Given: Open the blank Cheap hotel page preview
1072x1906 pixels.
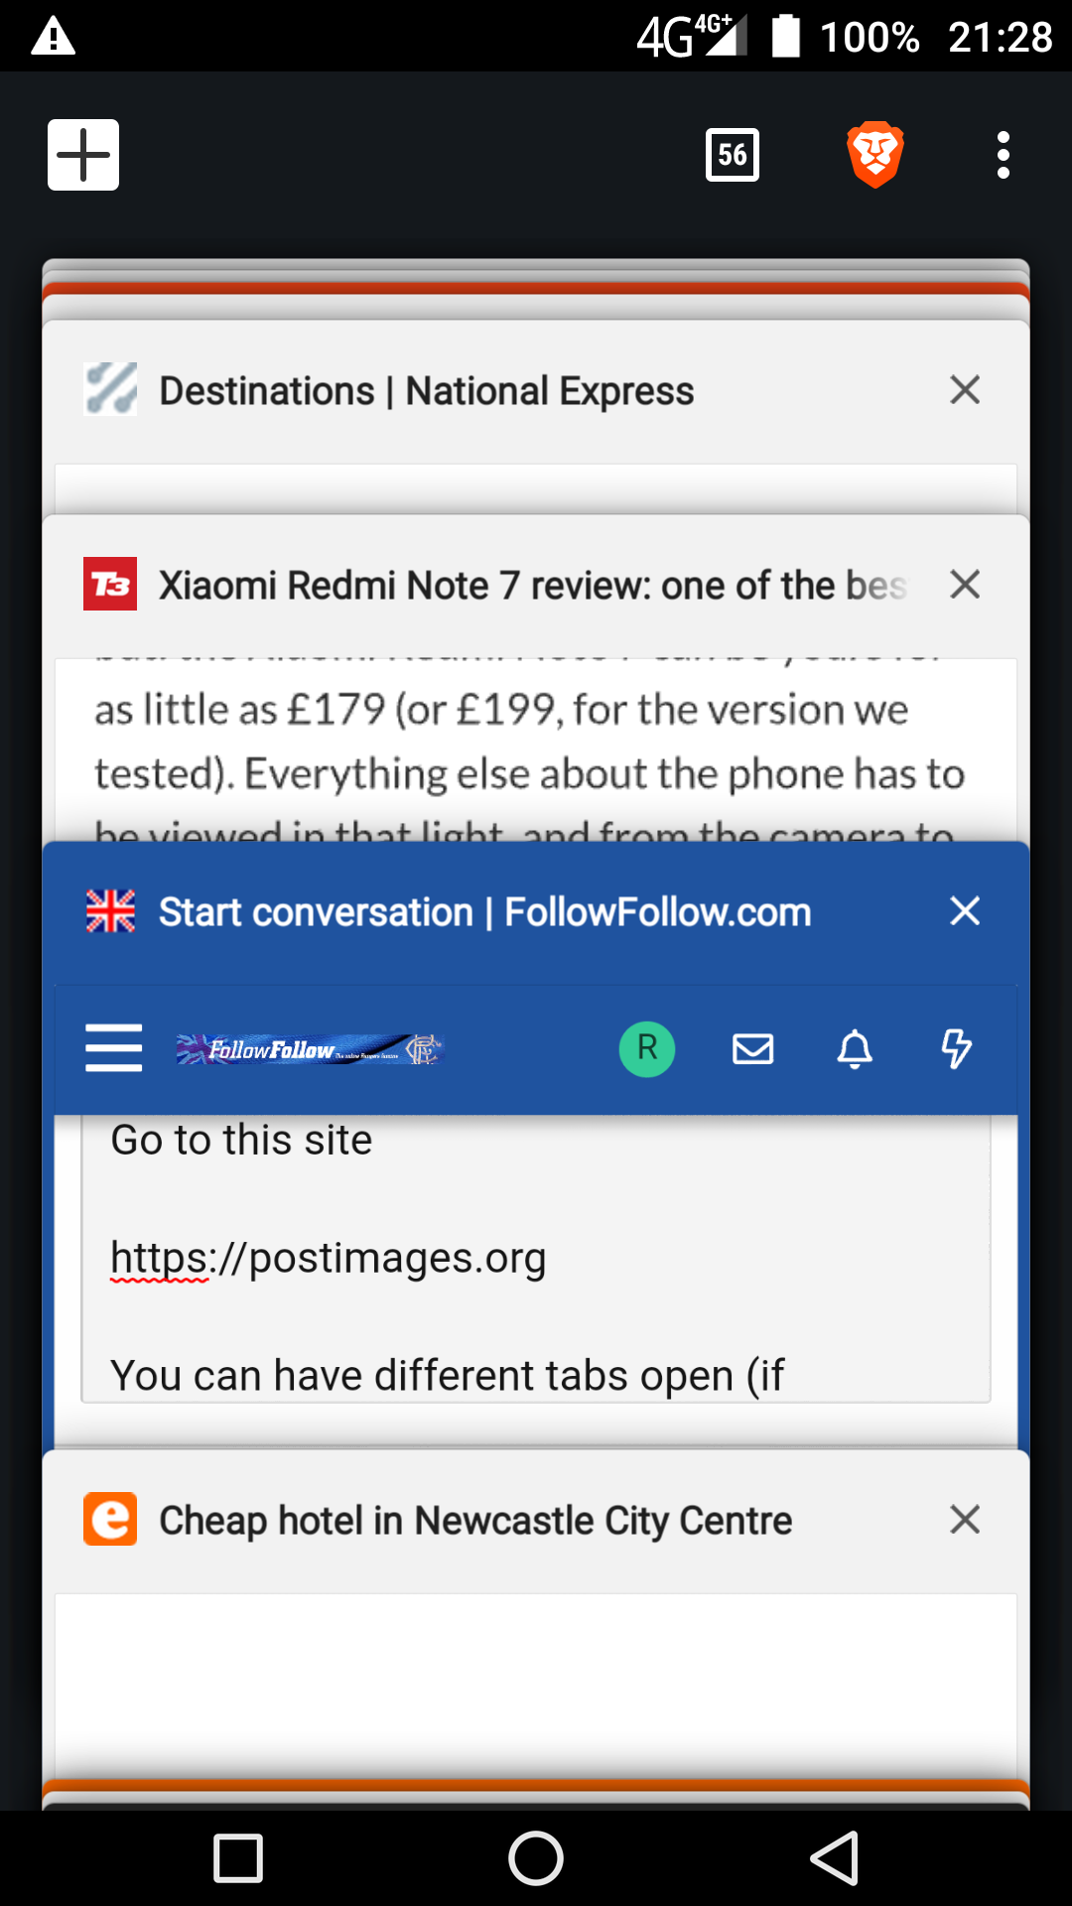Looking at the screenshot, I should coord(536,1686).
